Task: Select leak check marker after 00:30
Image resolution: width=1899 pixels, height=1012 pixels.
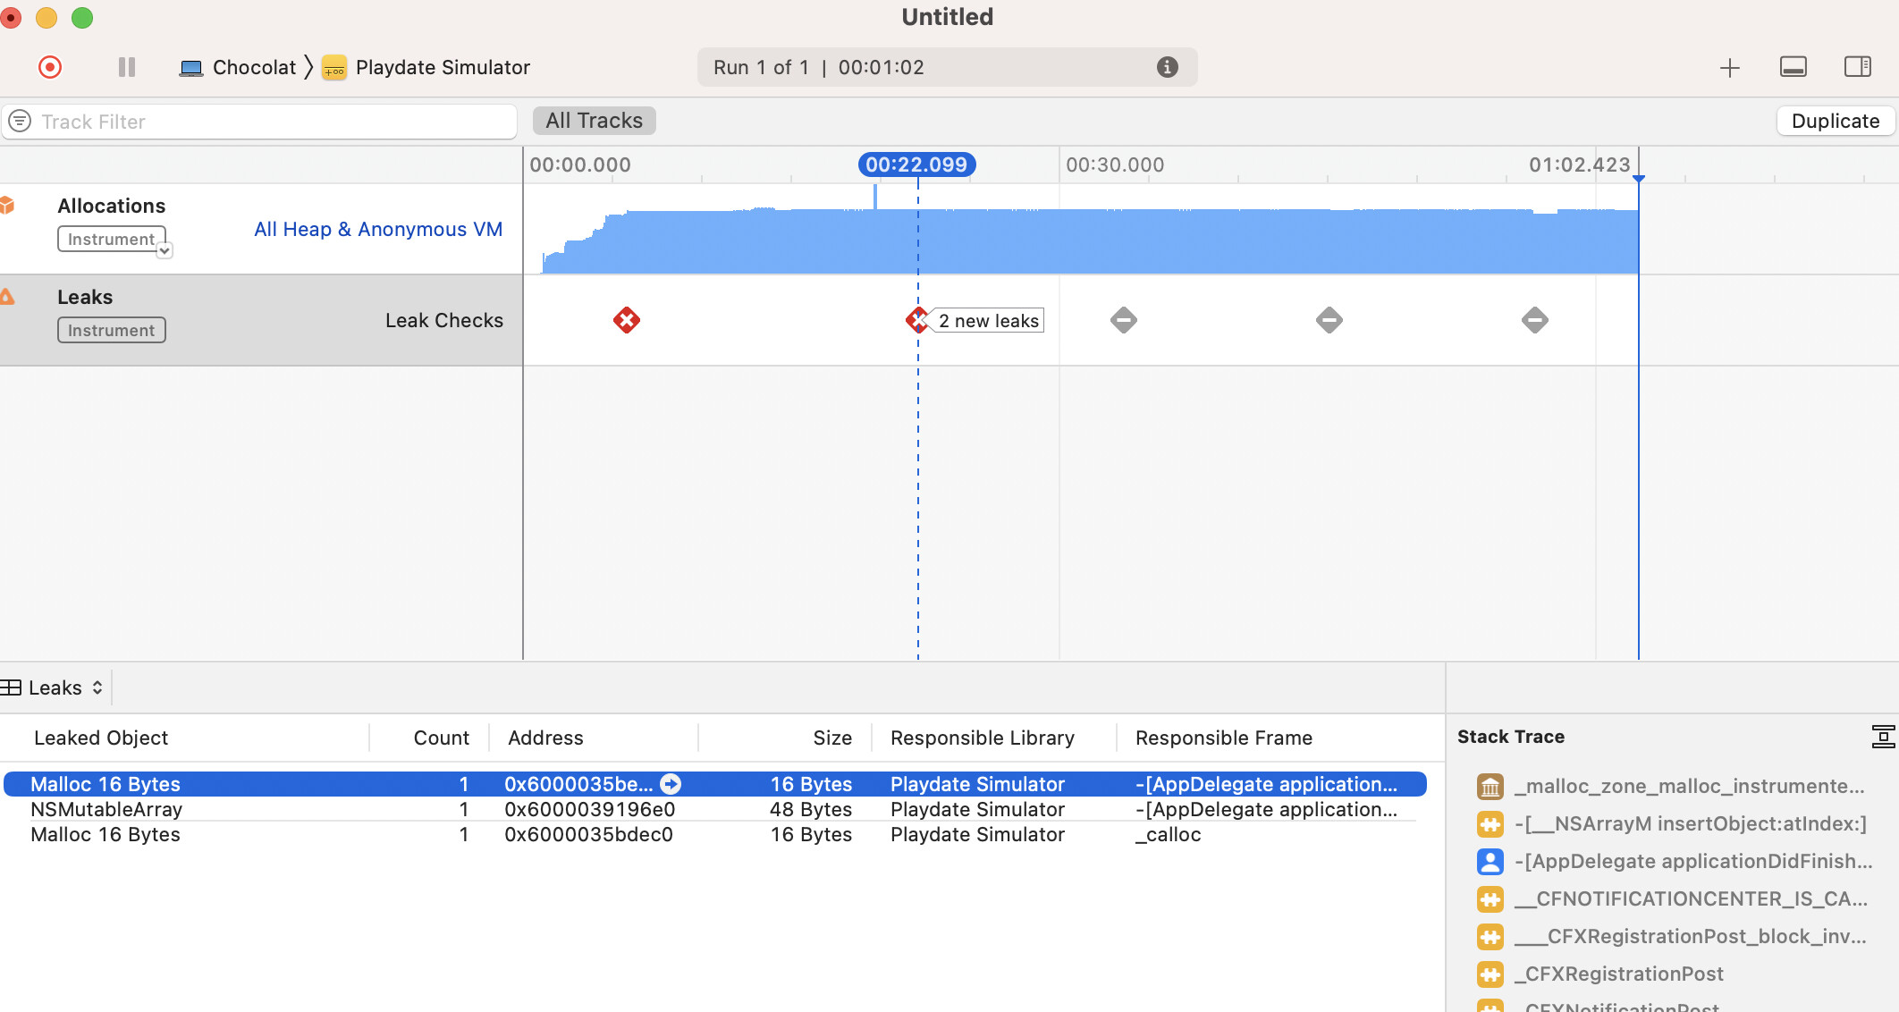Action: [x=1123, y=320]
